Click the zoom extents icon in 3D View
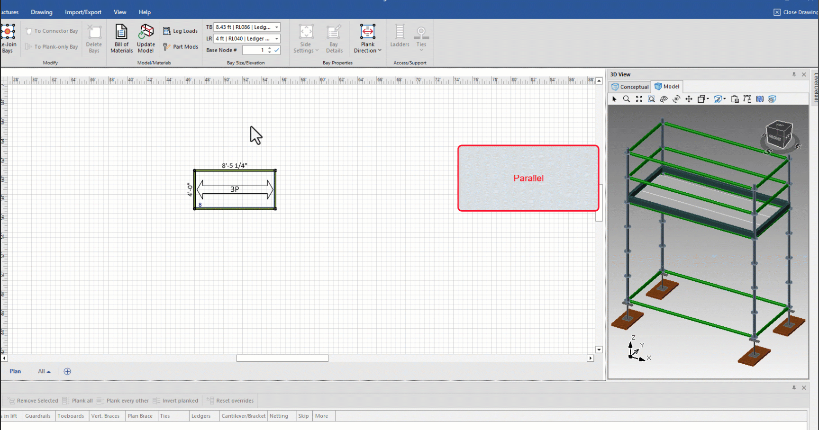819x430 pixels. [639, 99]
